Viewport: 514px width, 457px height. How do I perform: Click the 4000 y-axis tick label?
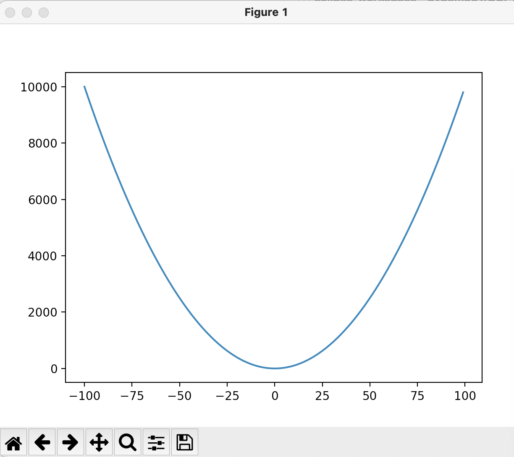click(42, 256)
